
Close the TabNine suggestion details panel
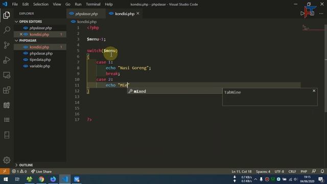tap(314, 91)
